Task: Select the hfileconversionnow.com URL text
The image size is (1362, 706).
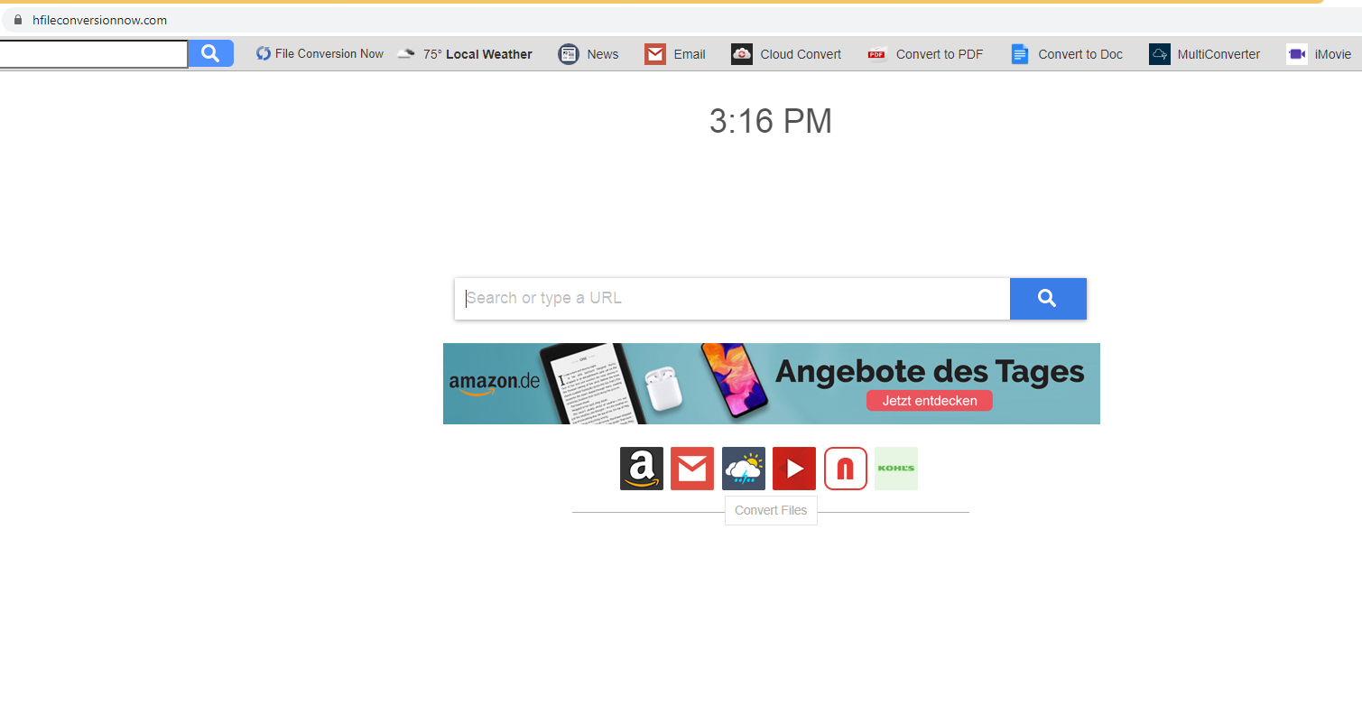Action: point(99,20)
